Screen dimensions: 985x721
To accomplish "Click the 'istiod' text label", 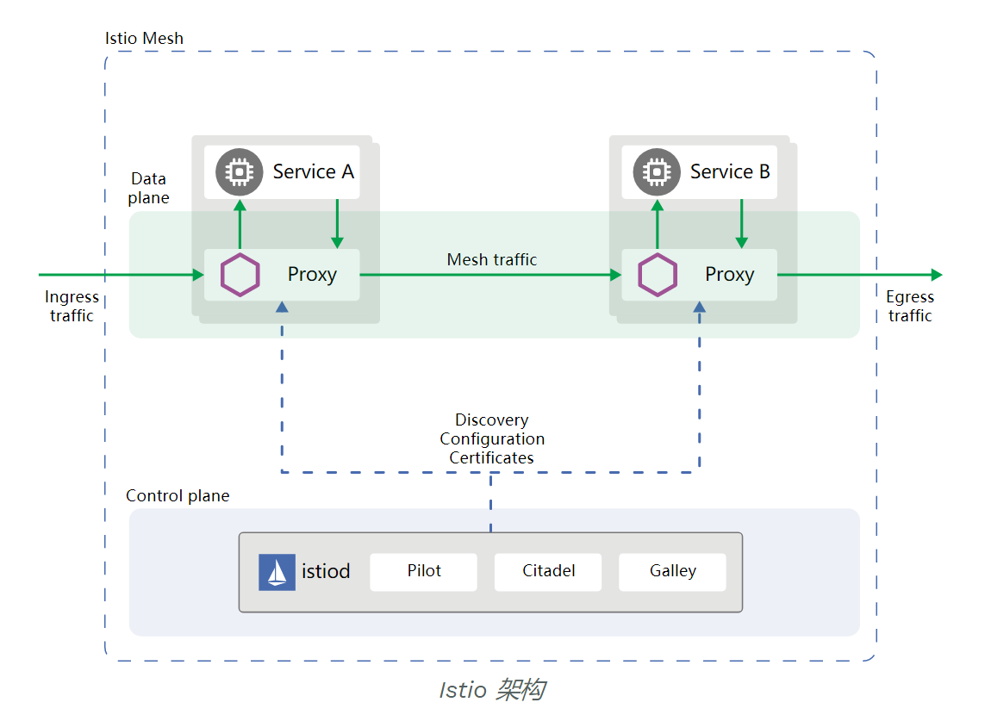I will click(326, 571).
